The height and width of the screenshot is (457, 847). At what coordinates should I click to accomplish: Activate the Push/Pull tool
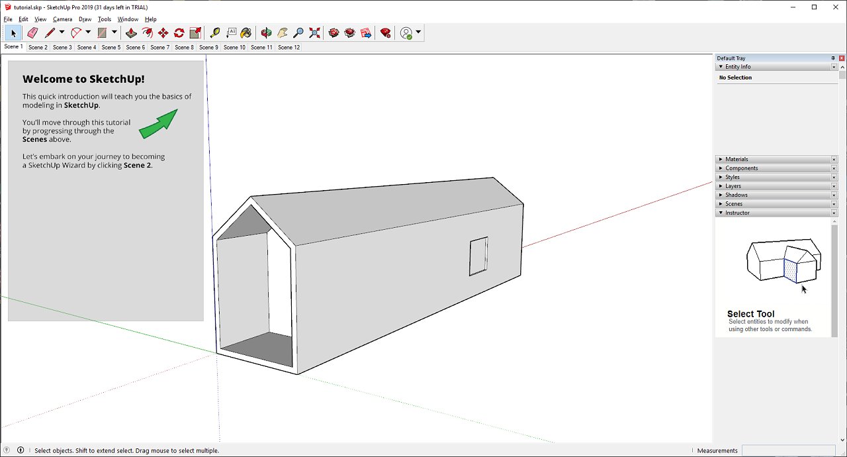click(x=131, y=33)
